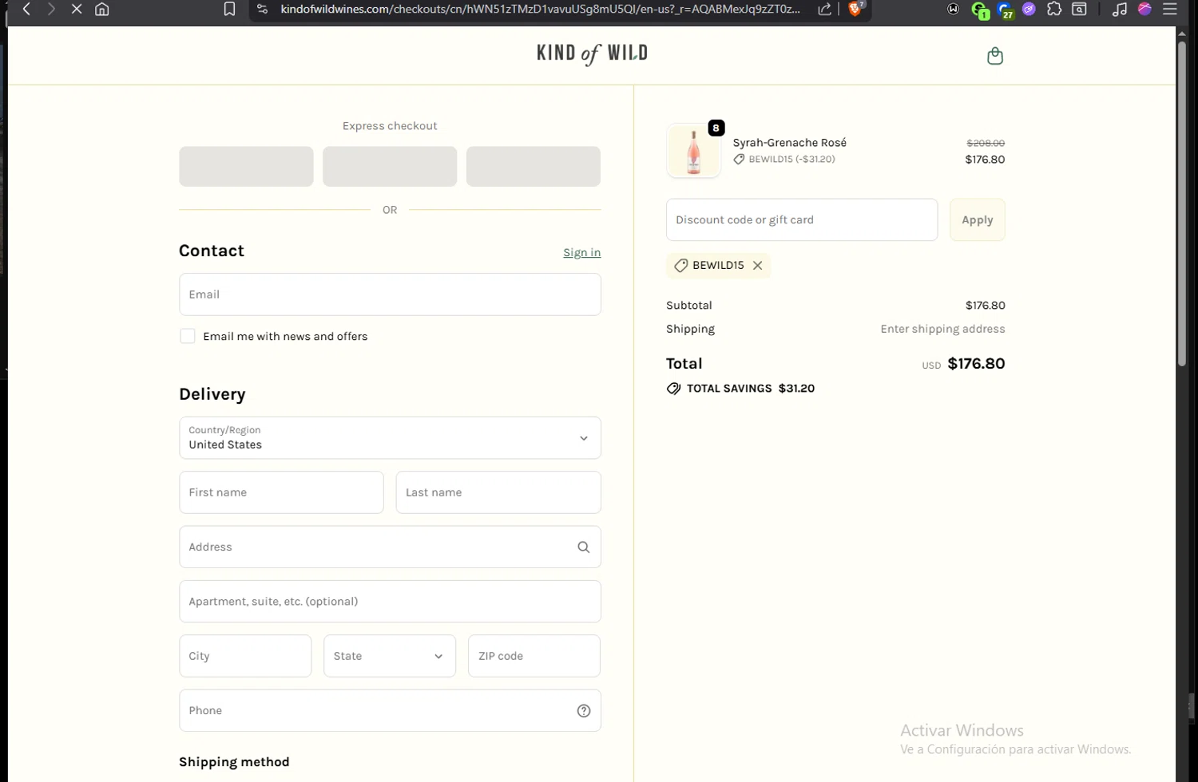1198x782 pixels.
Task: Open the browser hamburger menu
Action: tap(1170, 9)
